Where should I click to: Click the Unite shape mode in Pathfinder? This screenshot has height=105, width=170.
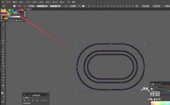point(25,100)
